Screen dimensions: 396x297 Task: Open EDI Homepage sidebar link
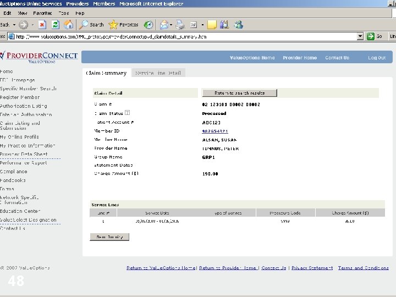click(x=18, y=80)
